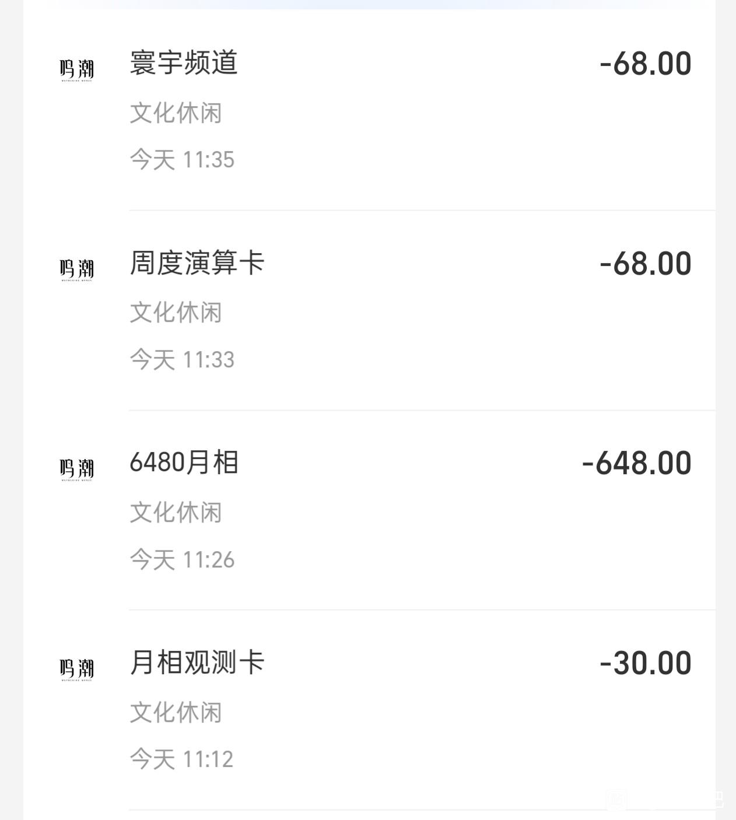
Task: Open the 寰宇频道 transaction title
Action: (x=184, y=63)
